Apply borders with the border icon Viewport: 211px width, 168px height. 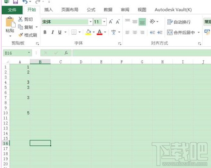pyautogui.click(x=74, y=32)
